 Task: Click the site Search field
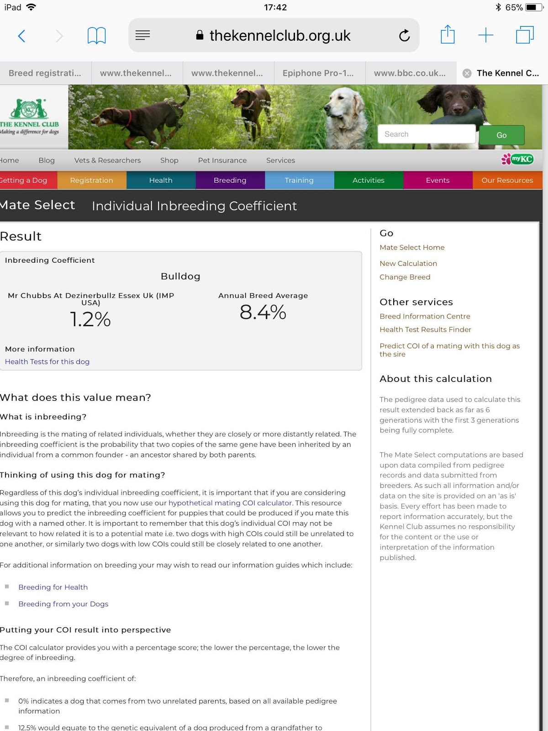(427, 134)
